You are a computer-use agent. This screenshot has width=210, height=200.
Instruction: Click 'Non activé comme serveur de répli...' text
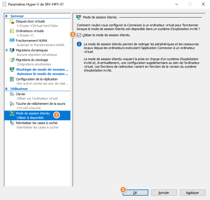(43, 84)
